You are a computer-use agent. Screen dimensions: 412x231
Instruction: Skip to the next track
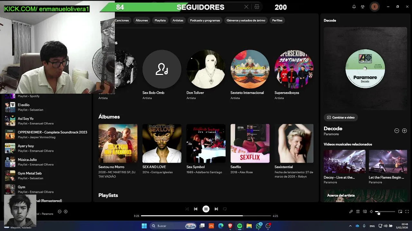point(216,209)
